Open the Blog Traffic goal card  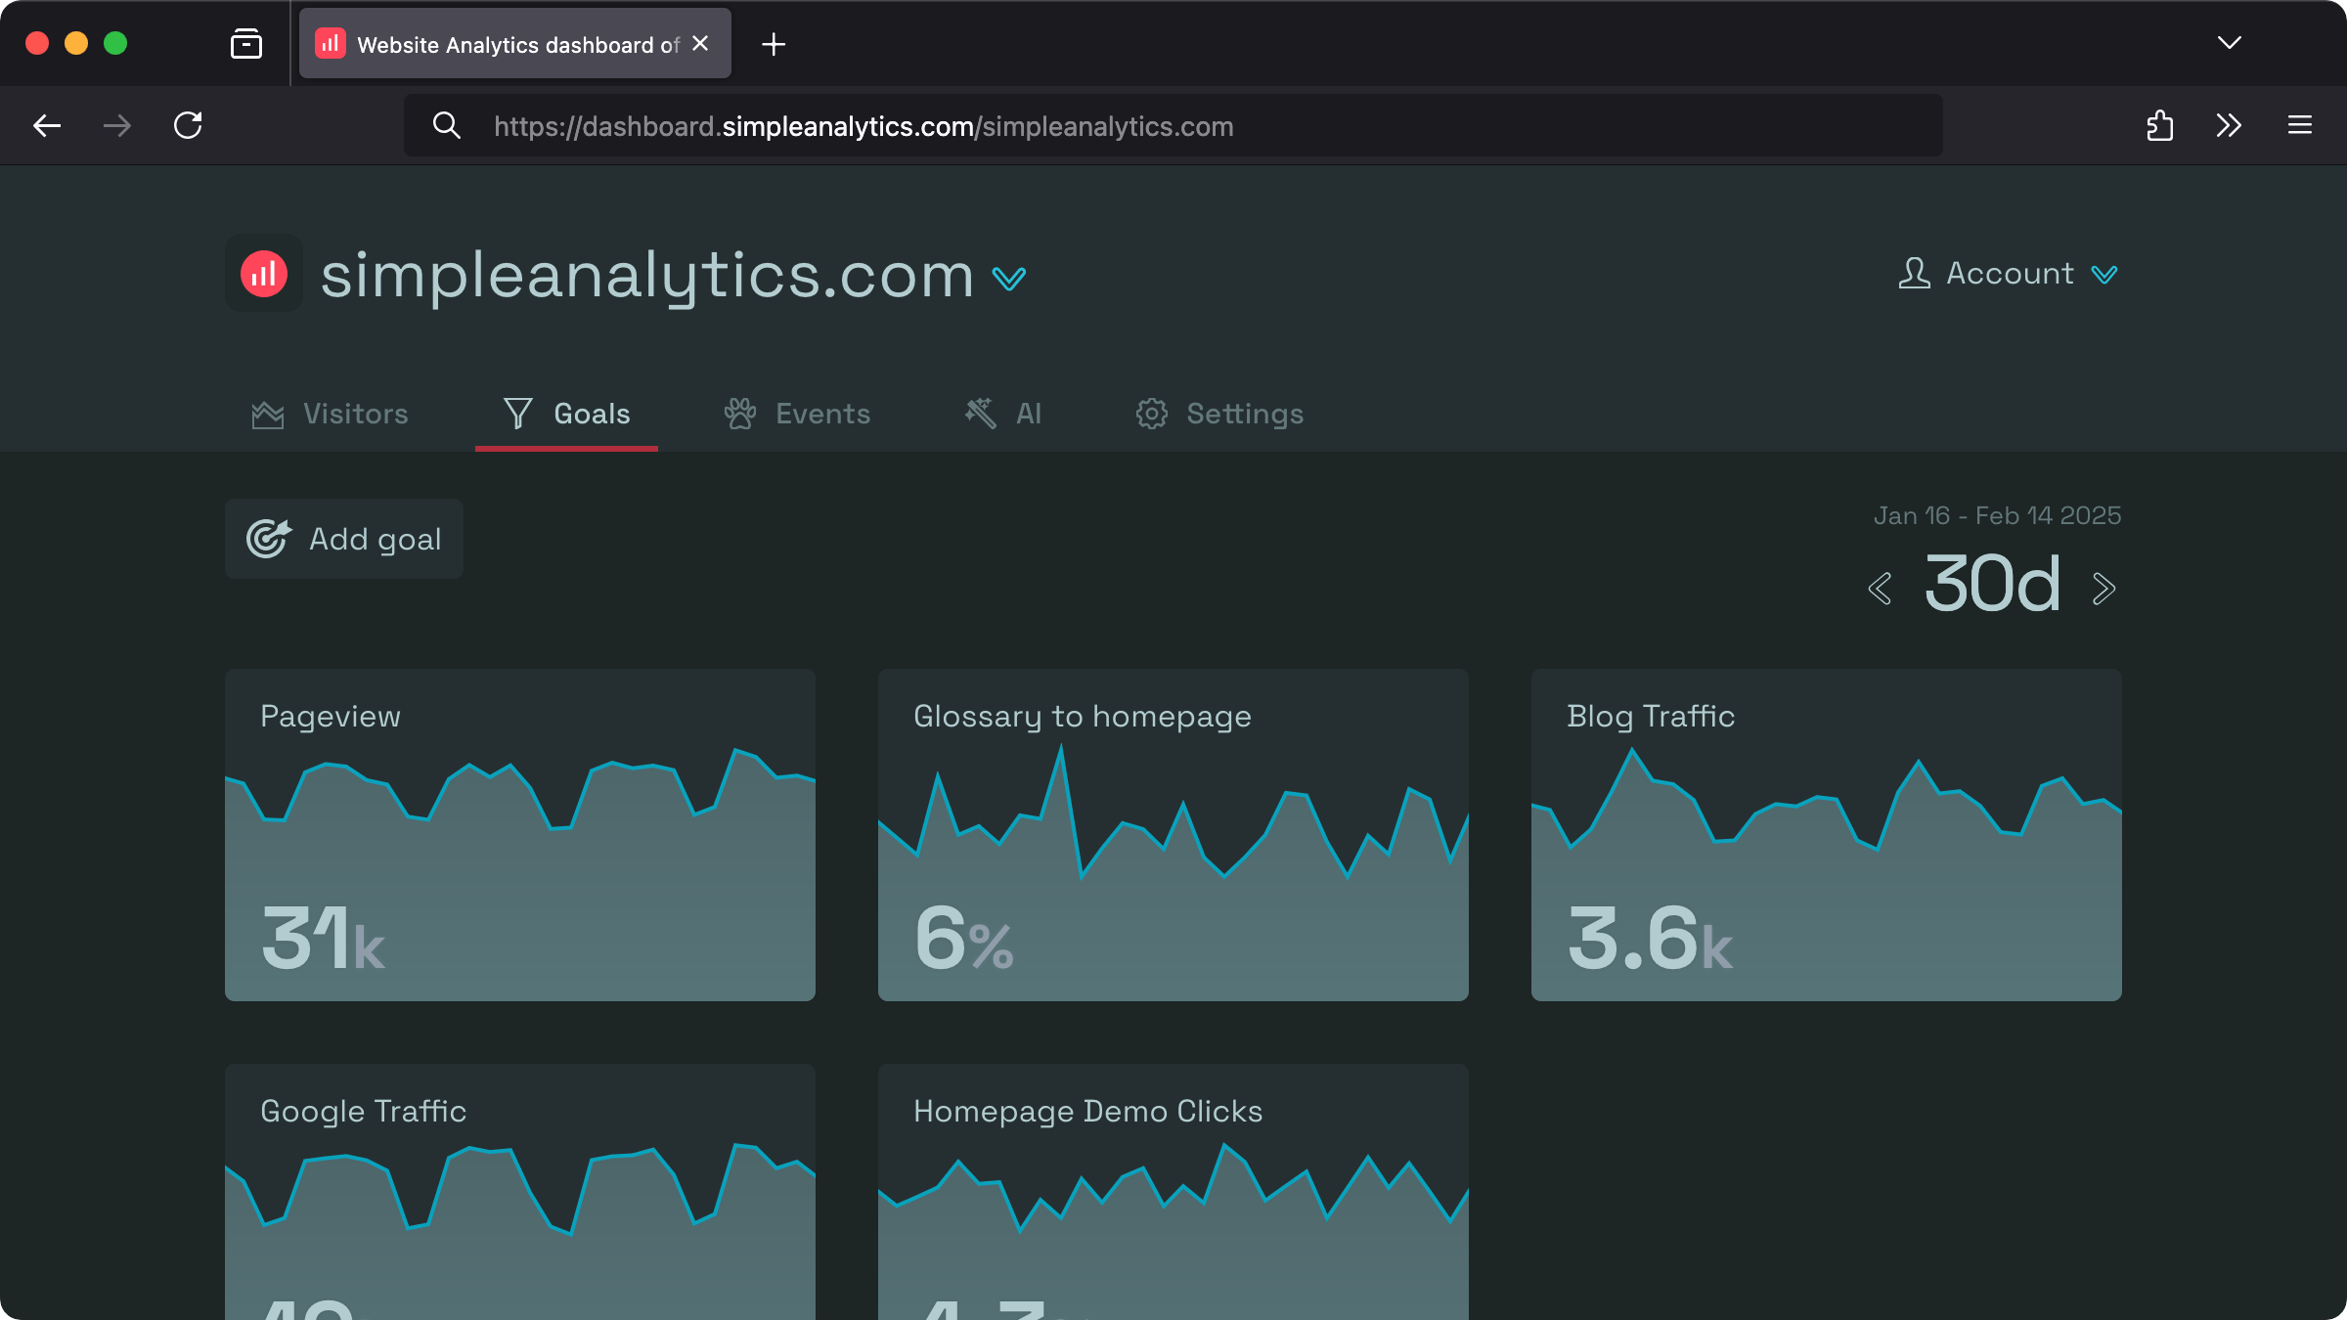point(1827,835)
